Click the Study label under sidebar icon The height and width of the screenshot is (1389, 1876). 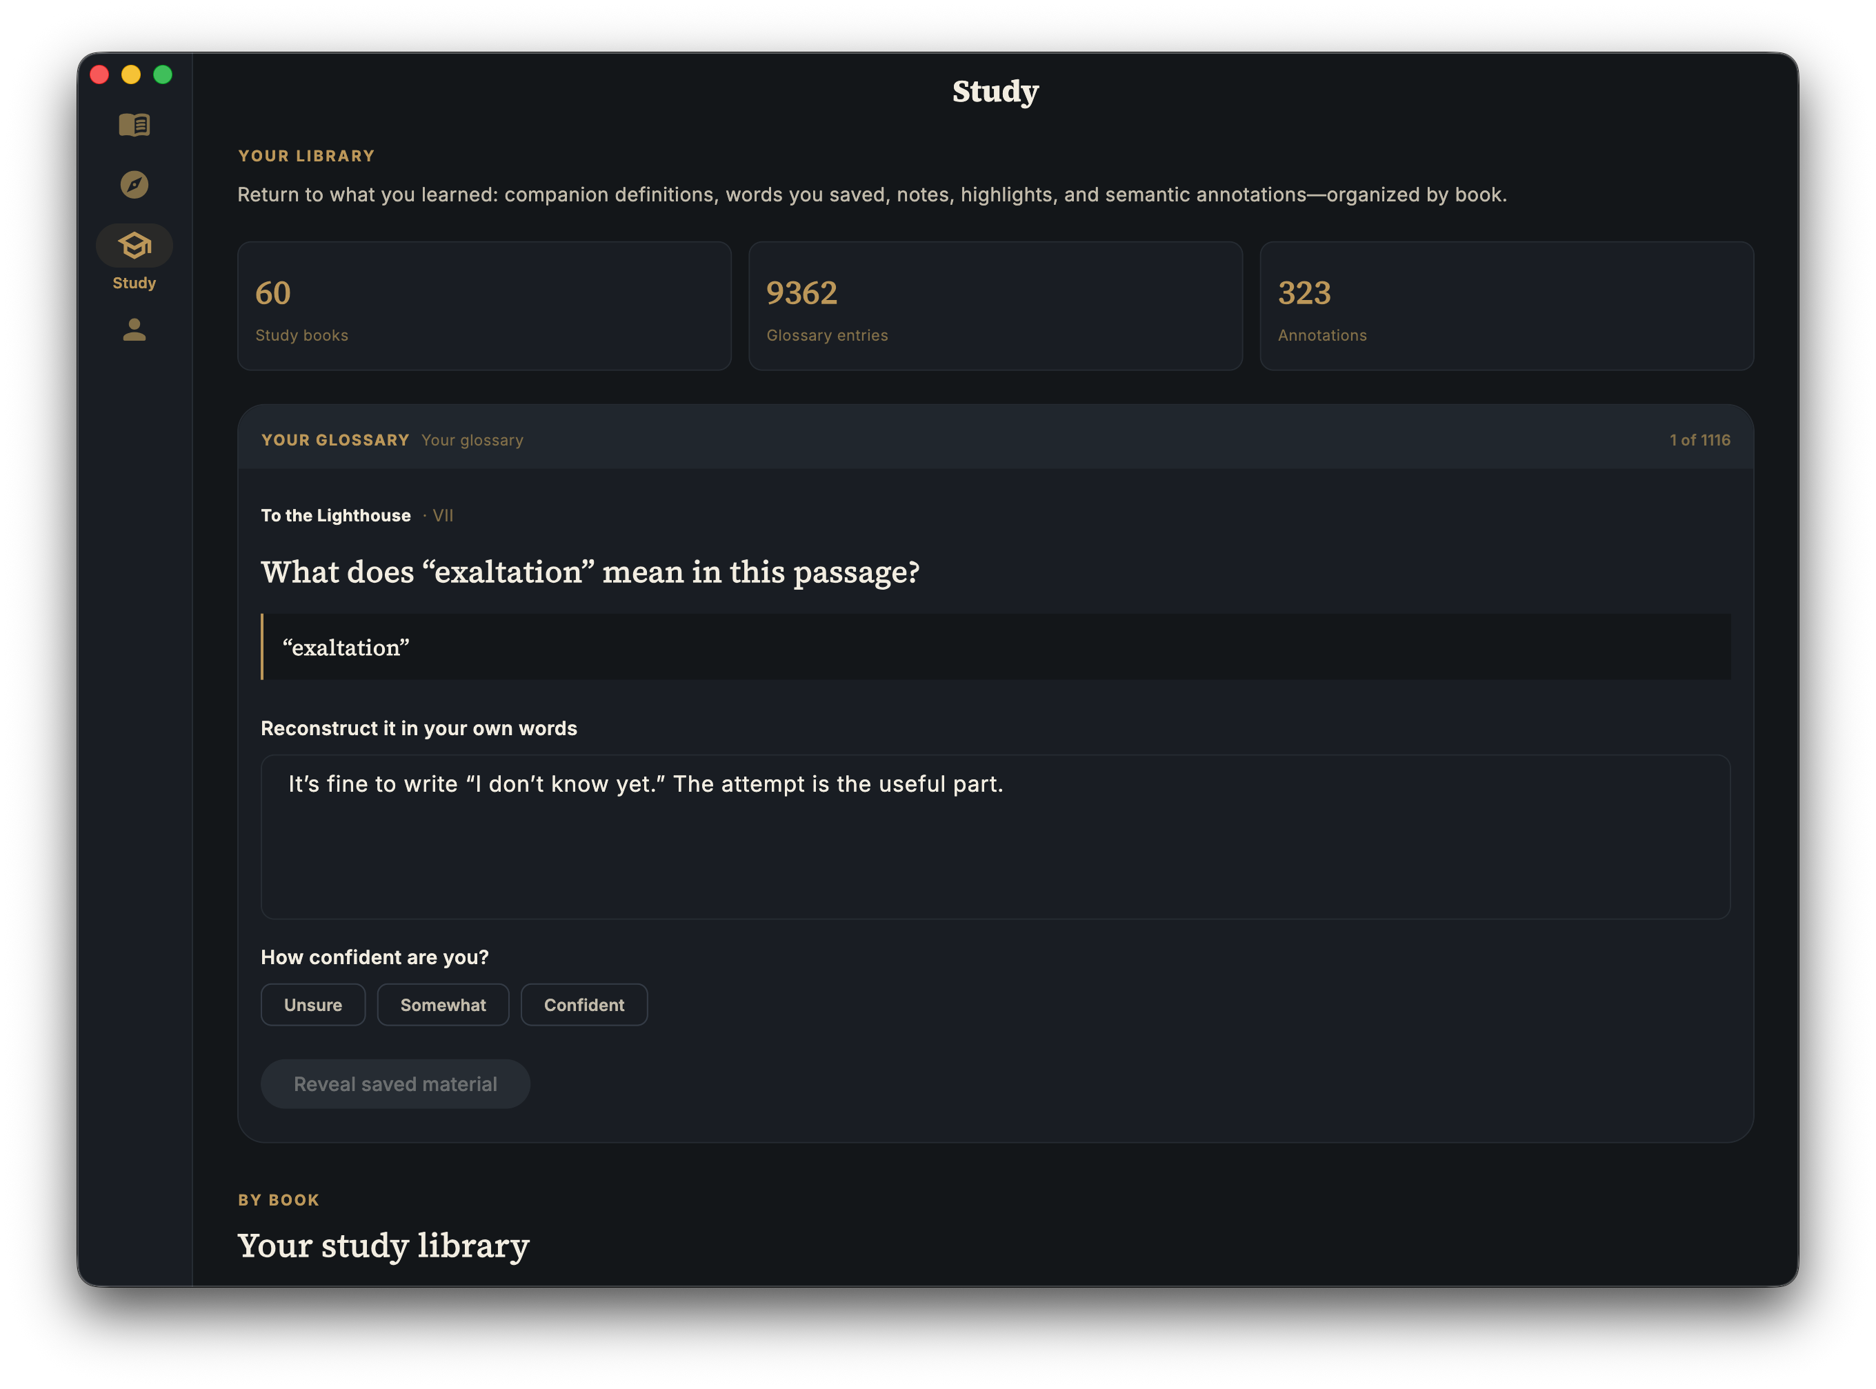pyautogui.click(x=134, y=283)
